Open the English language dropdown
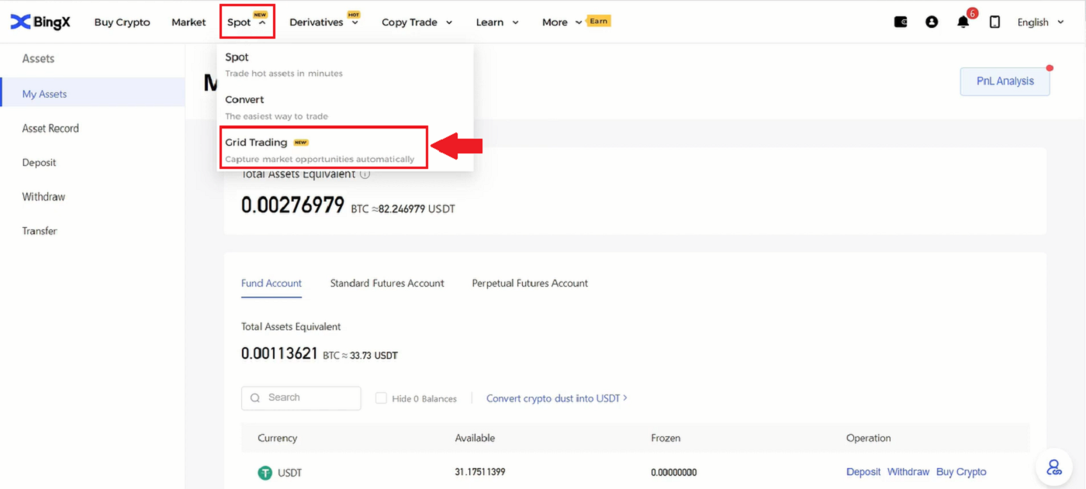1086x489 pixels. 1039,22
